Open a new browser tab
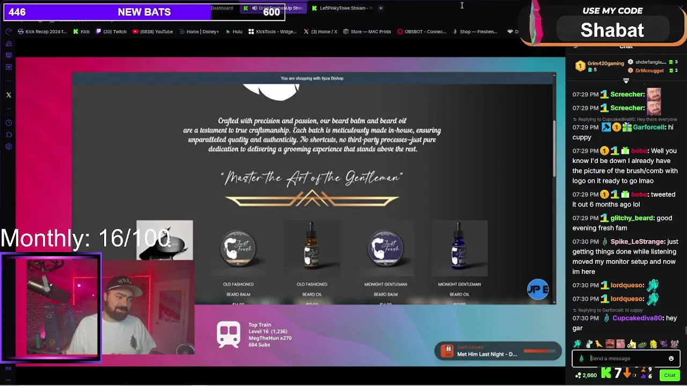687x386 pixels. tap(381, 8)
